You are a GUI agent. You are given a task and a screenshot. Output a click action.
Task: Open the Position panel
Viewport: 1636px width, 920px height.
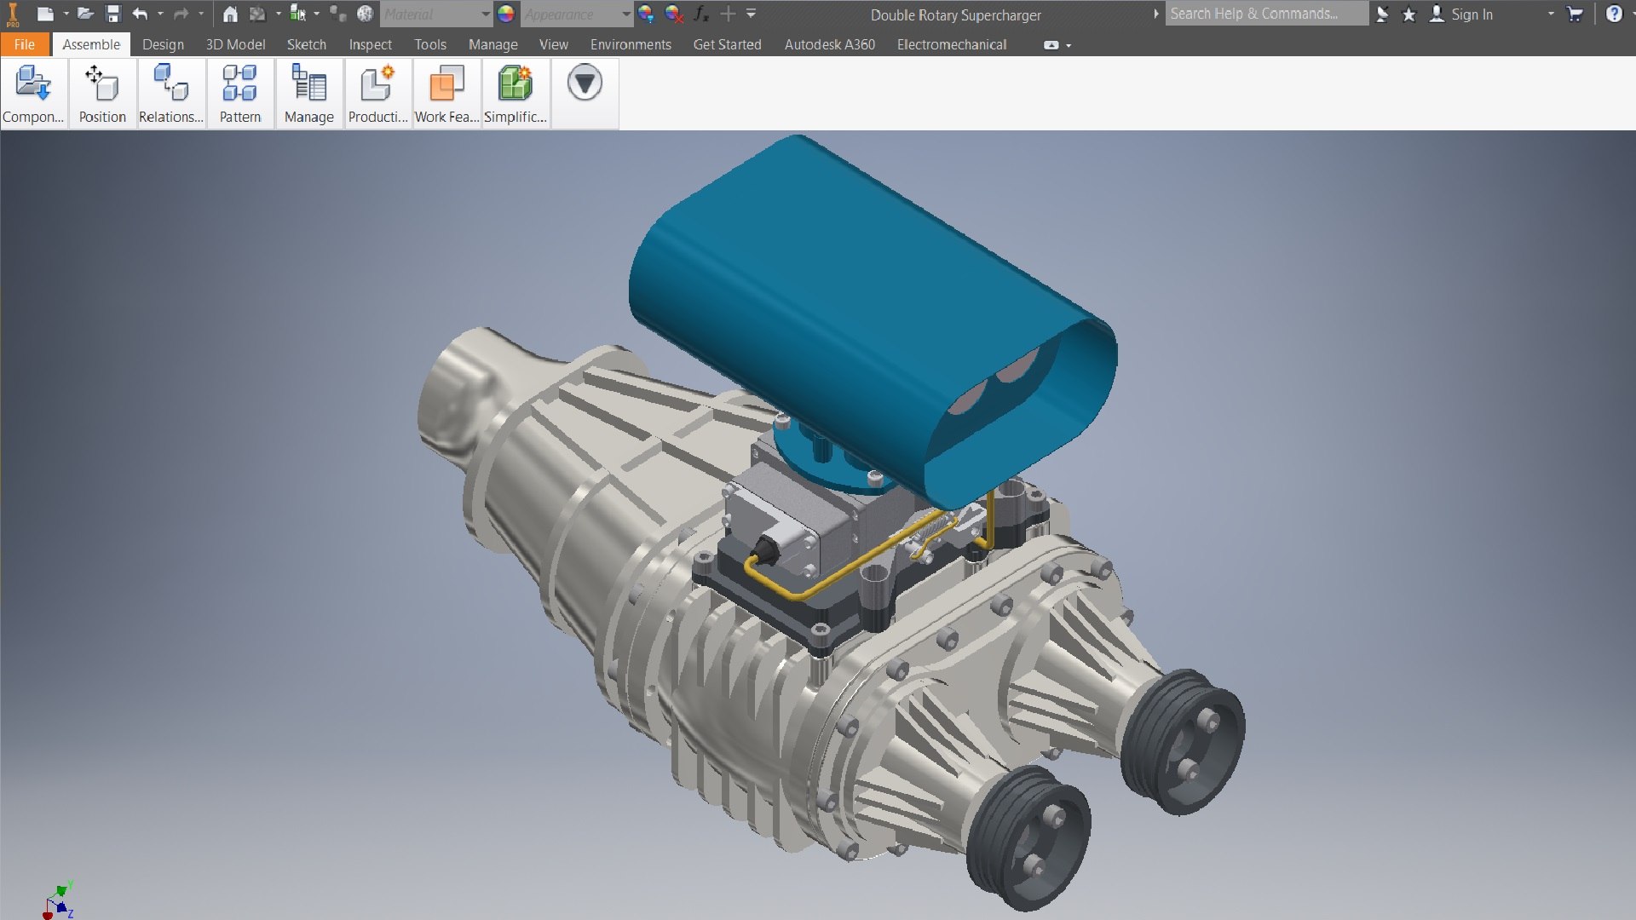coord(102,94)
